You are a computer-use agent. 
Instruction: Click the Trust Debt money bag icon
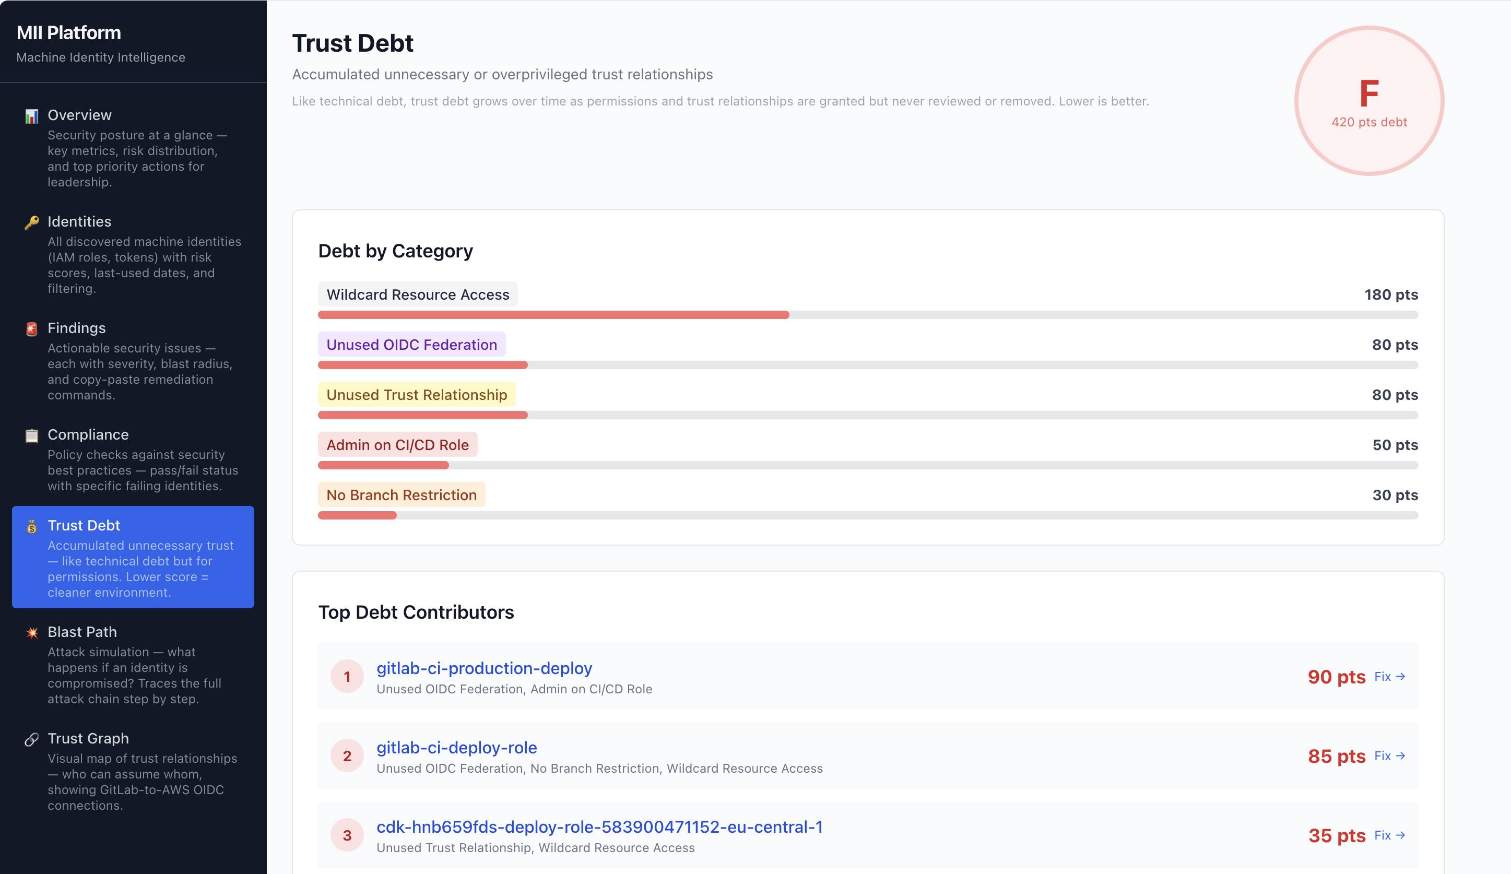point(32,526)
